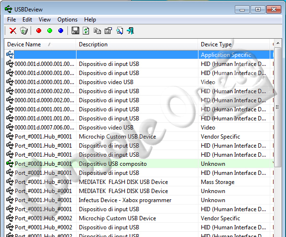Viewport: 286px width, 237px height.
Task: Select Dispositivo USB composito row
Action: [139, 163]
